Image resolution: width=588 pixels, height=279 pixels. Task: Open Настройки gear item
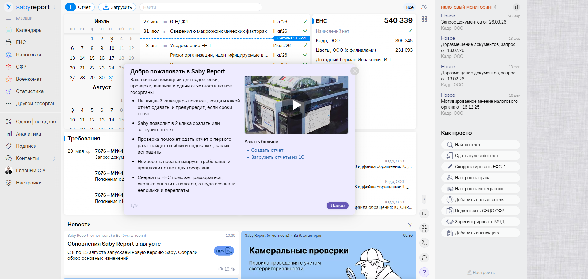[x=29, y=183]
